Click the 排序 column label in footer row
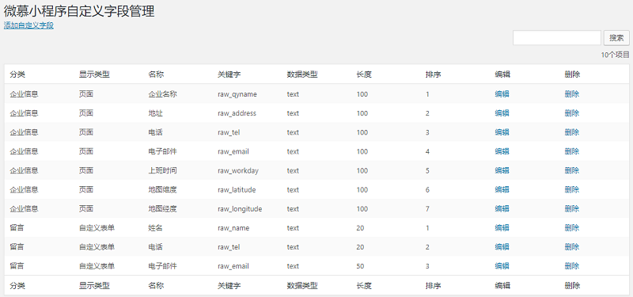 coord(433,286)
